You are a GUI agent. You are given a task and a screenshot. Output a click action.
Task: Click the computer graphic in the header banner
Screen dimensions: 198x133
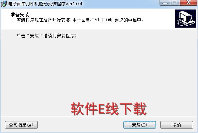(x=185, y=18)
